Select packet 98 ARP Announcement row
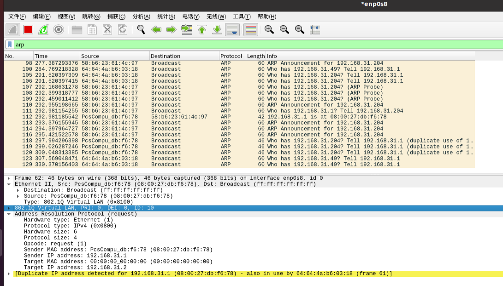This screenshot has height=286, width=503. [239, 63]
